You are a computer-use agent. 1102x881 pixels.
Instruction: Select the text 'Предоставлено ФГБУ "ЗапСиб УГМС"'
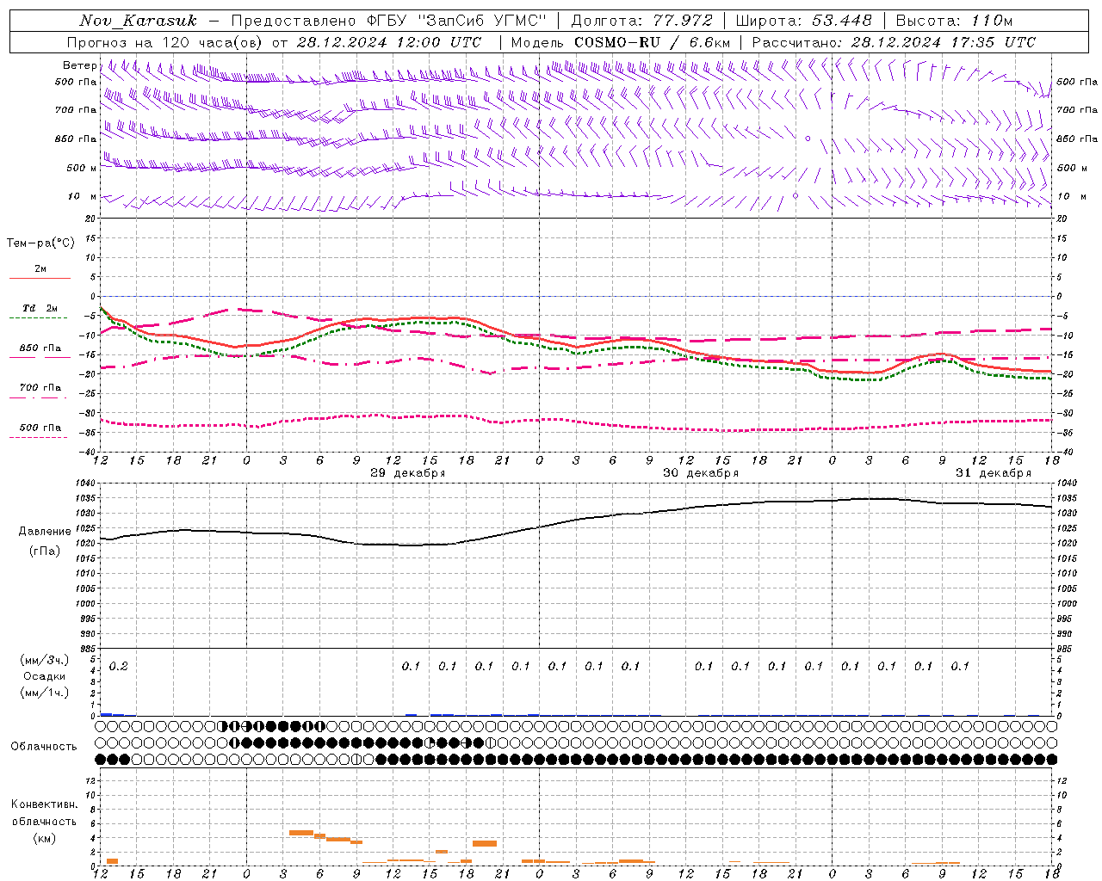(389, 21)
